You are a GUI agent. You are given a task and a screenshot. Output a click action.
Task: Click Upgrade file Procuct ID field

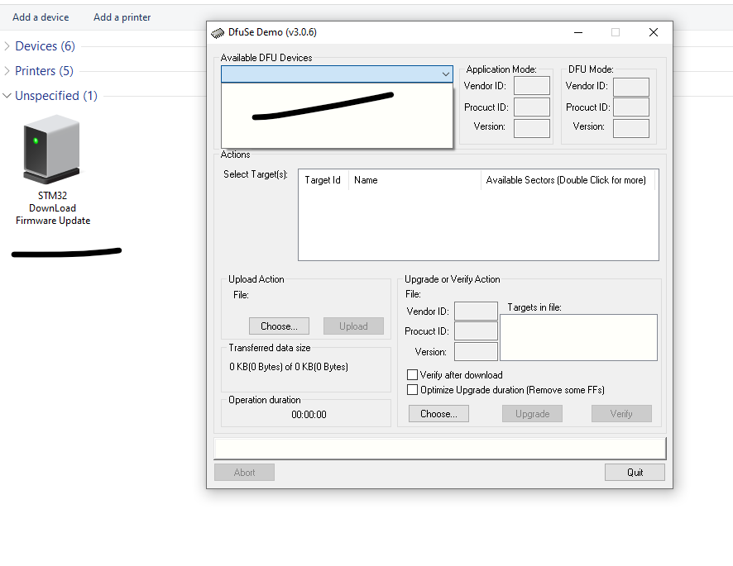point(476,331)
